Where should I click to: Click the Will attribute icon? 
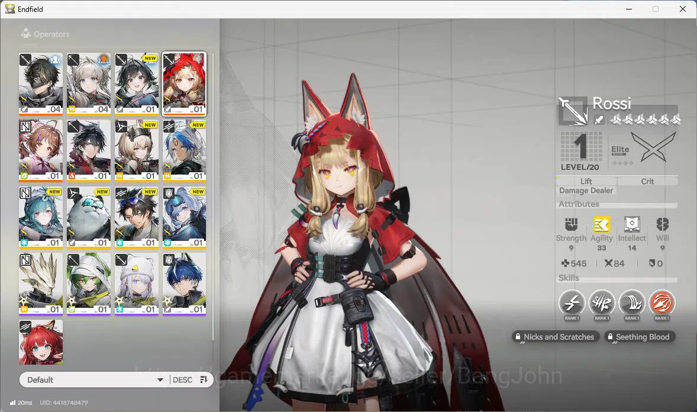point(662,224)
